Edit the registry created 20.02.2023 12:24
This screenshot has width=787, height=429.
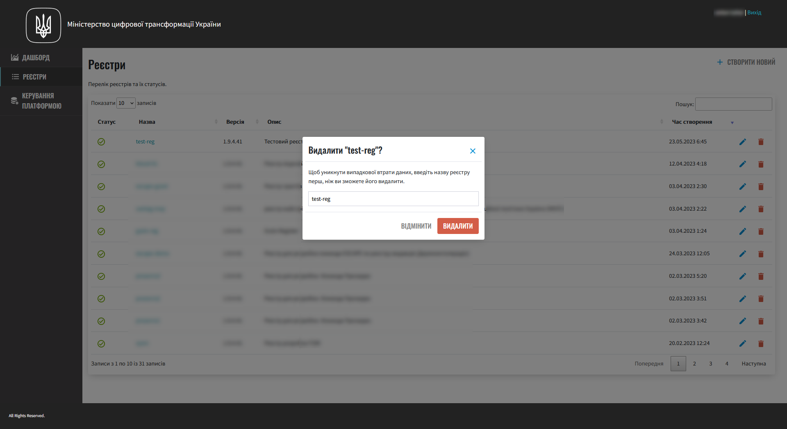[742, 344]
